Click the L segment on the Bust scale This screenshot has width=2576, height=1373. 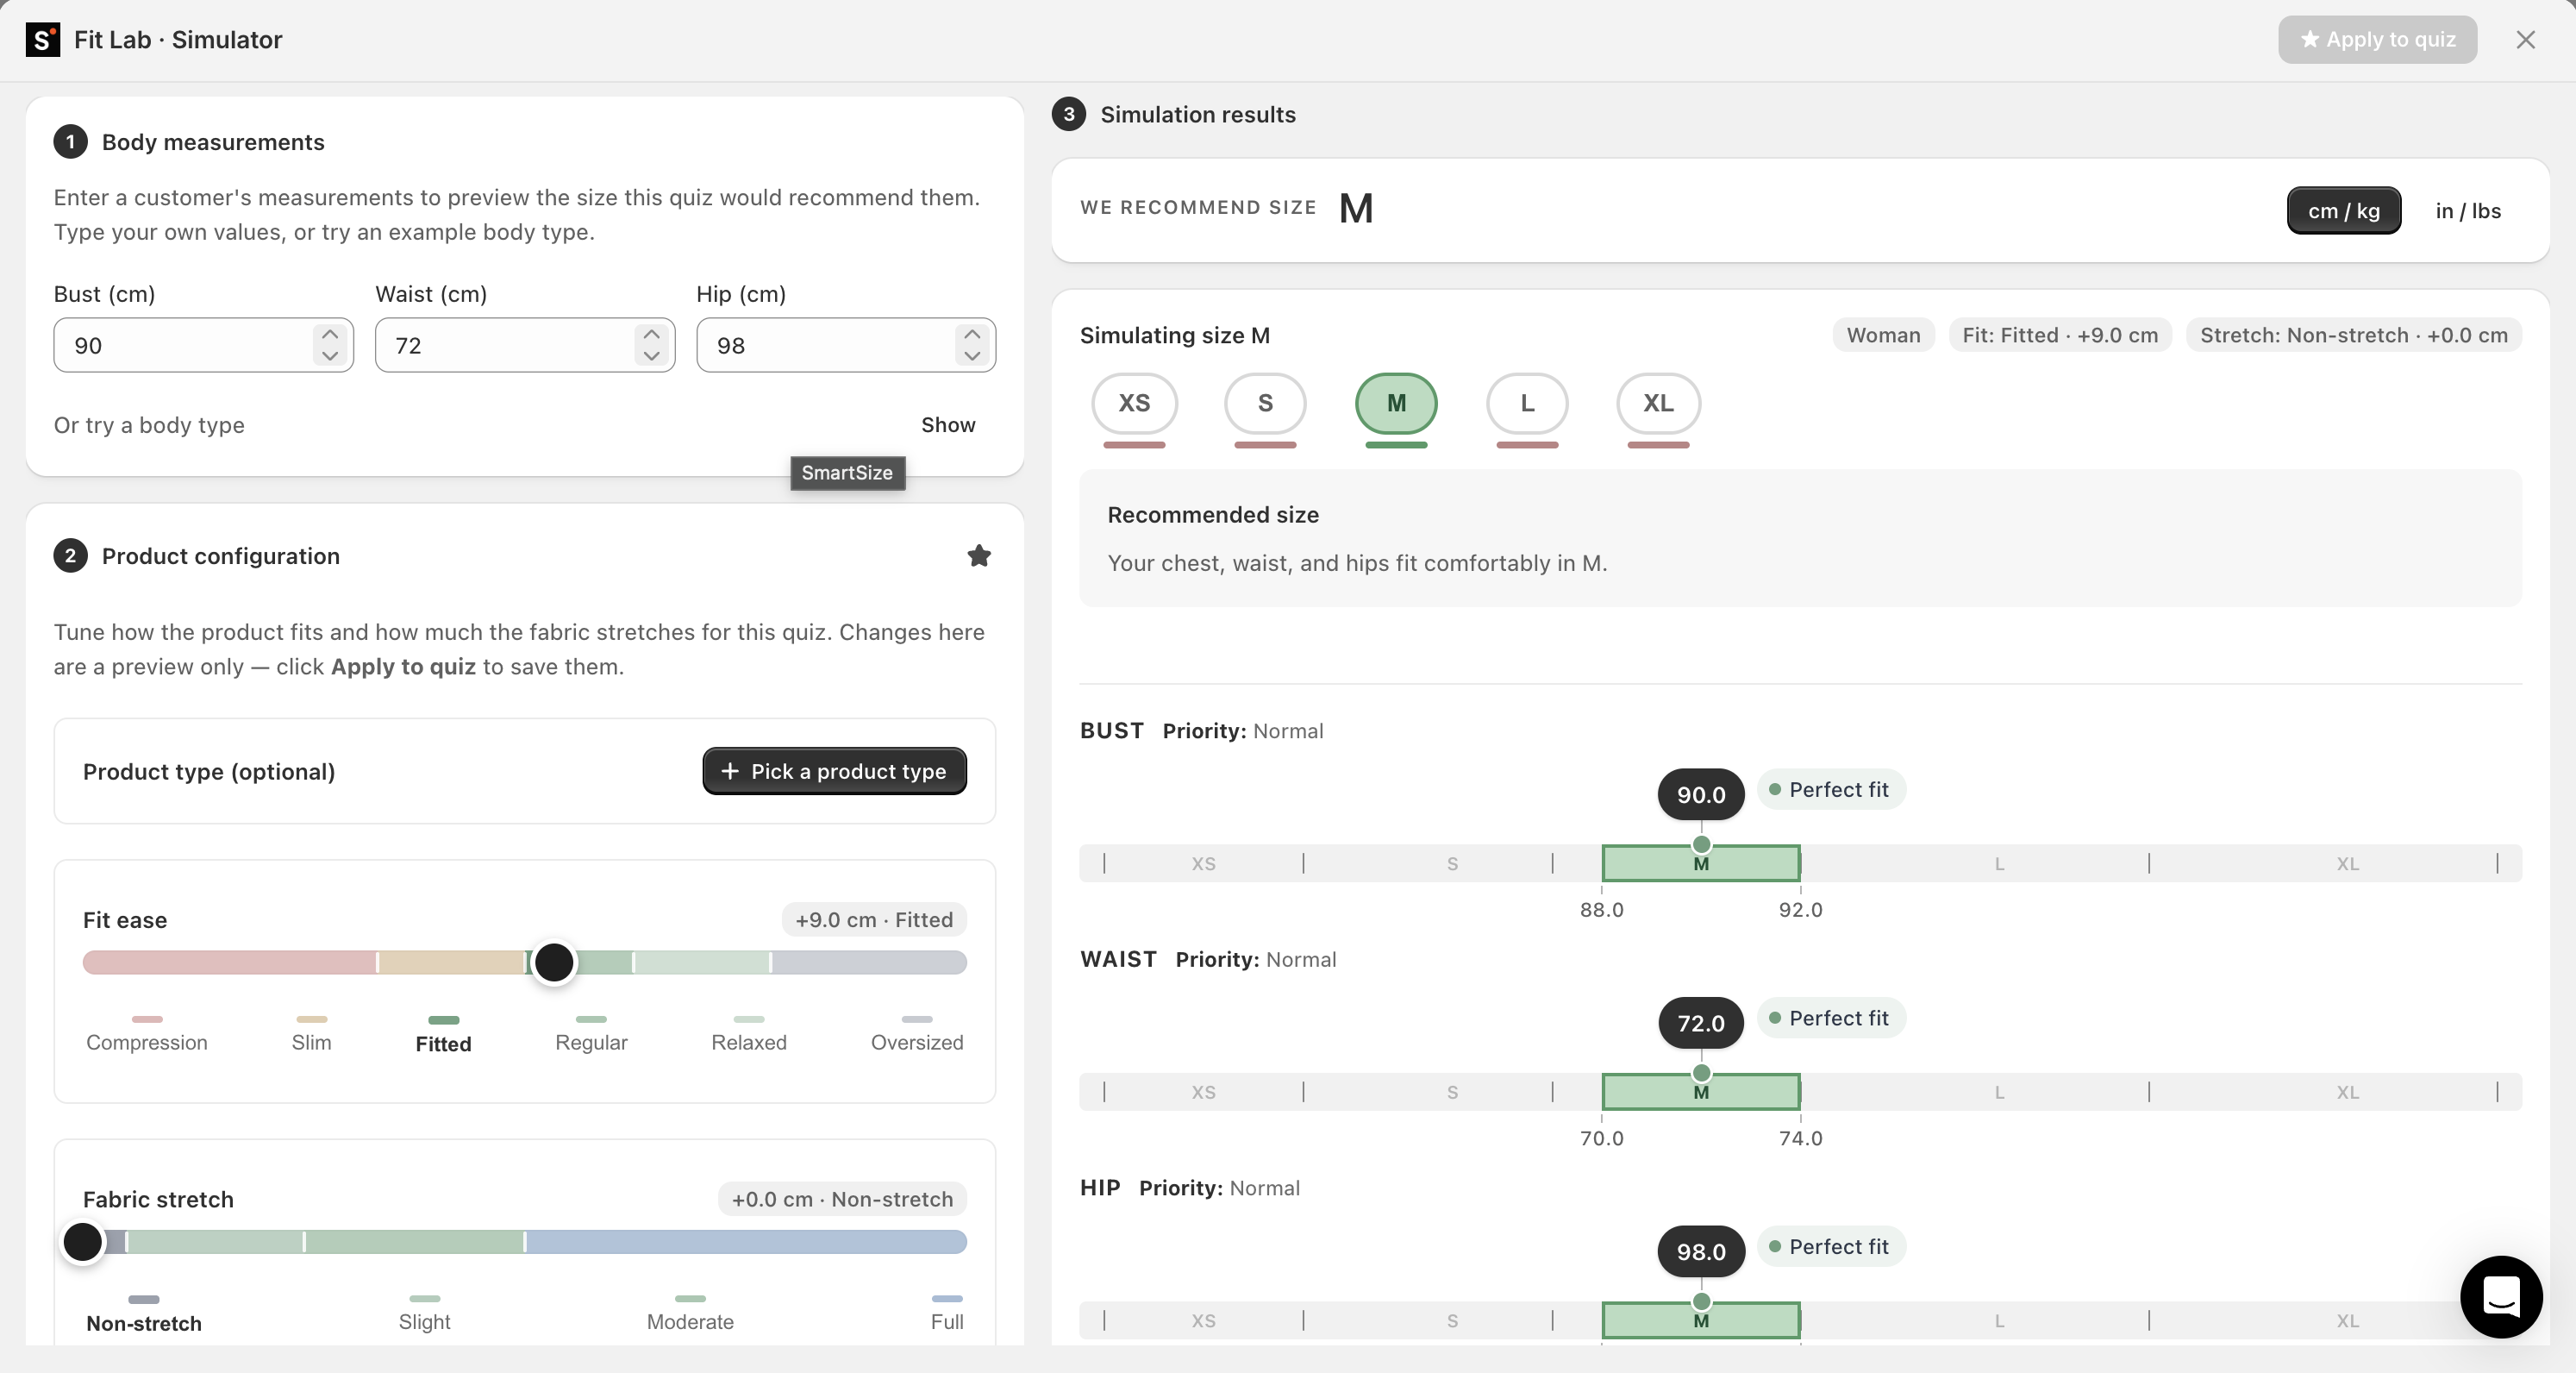pyautogui.click(x=1999, y=863)
